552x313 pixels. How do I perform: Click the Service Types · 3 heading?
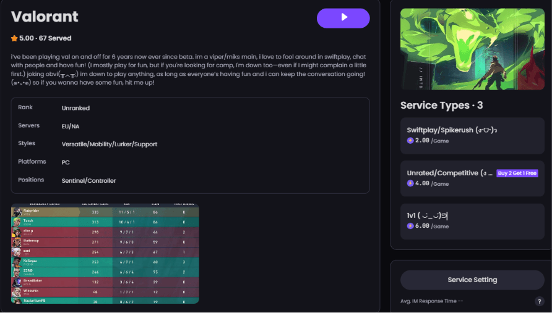pos(441,106)
